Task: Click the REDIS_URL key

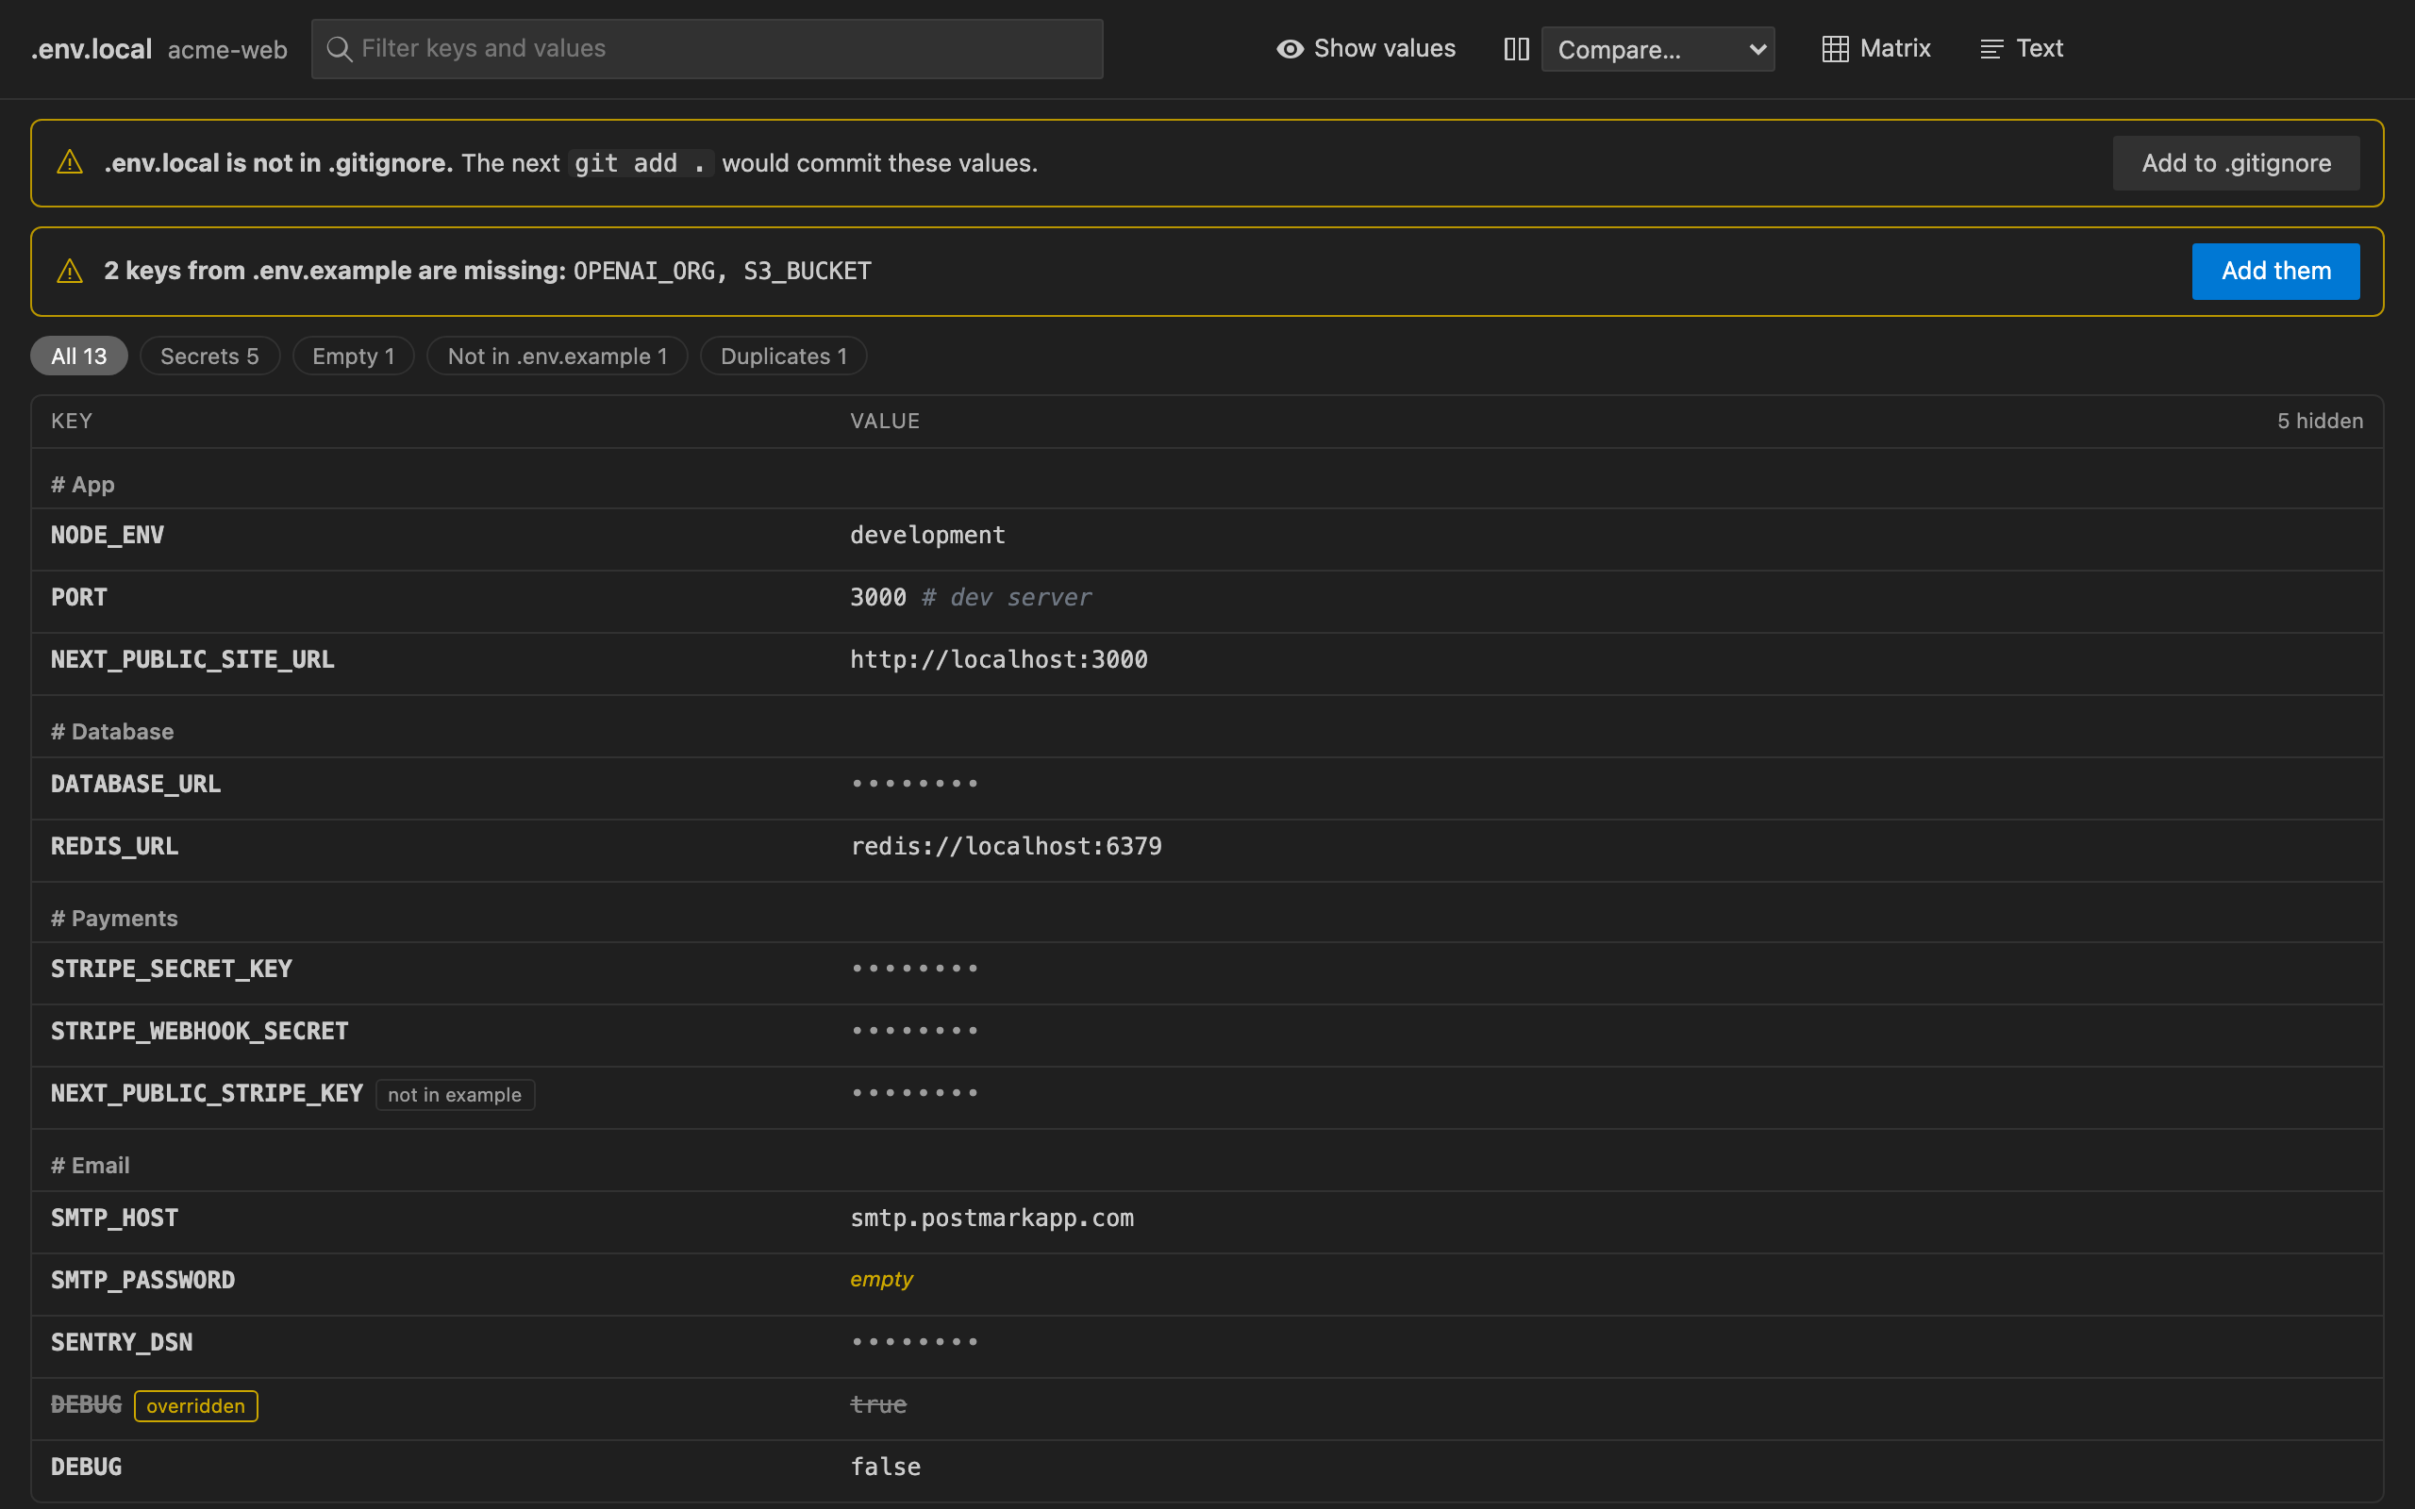Action: [x=115, y=846]
